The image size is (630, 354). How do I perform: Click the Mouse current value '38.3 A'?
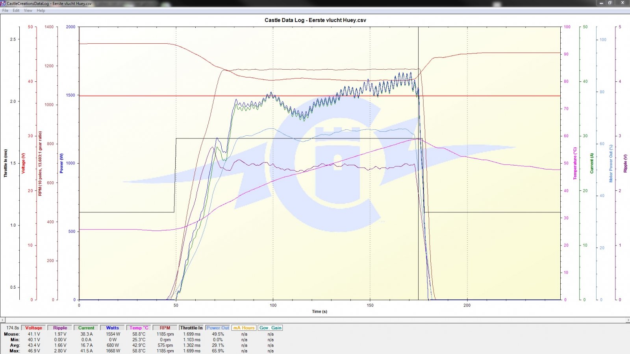click(x=86, y=334)
